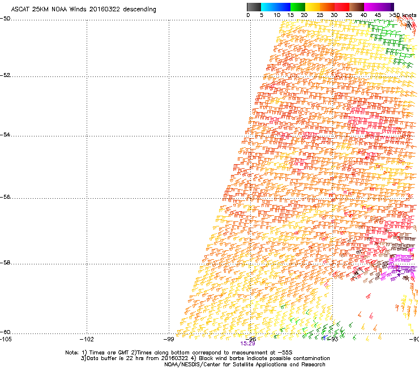The image size is (419, 368).
Task: Click the '25' label under the color bar
Action: 320,15
